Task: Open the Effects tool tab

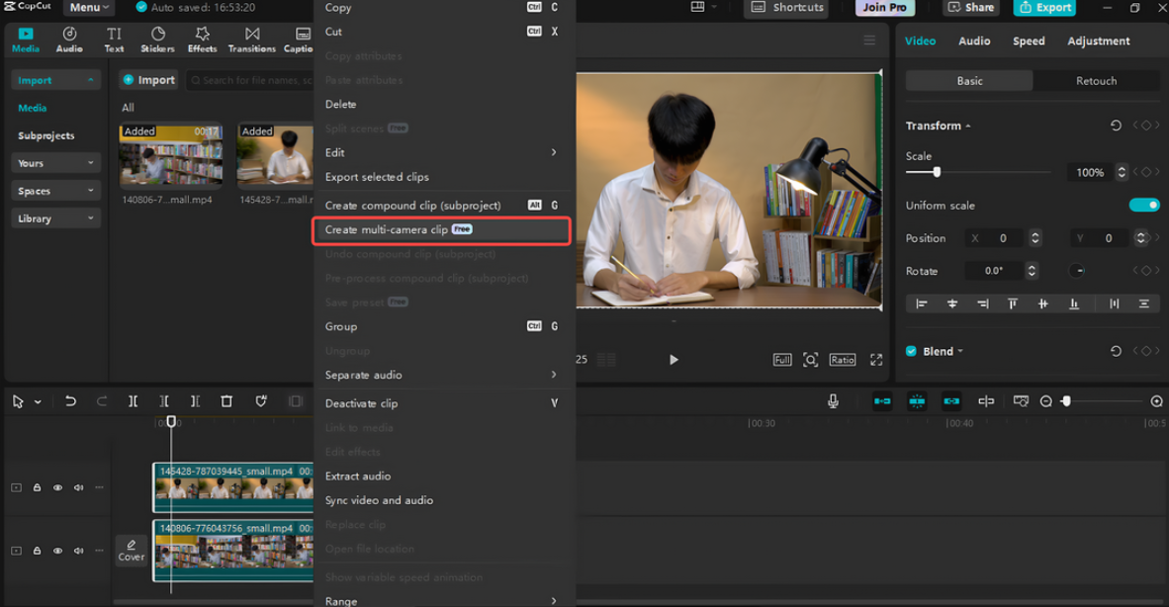Action: click(x=202, y=40)
